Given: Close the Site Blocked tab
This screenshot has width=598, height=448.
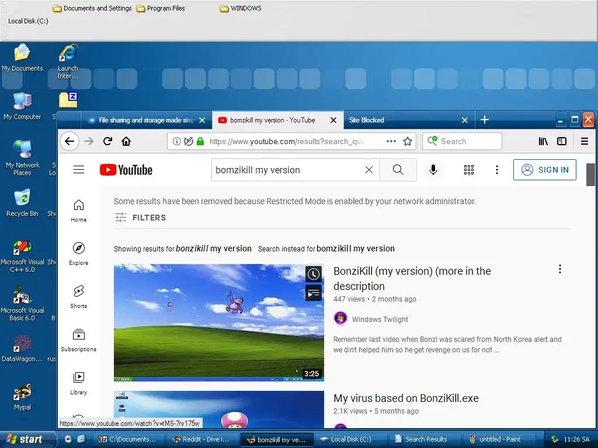Looking at the screenshot, I should click(x=464, y=120).
